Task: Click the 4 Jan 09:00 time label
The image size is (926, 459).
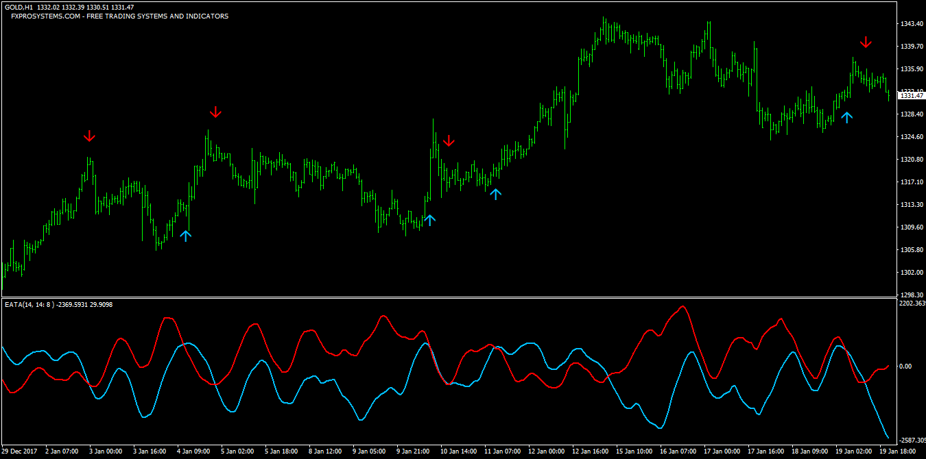Action: (194, 451)
